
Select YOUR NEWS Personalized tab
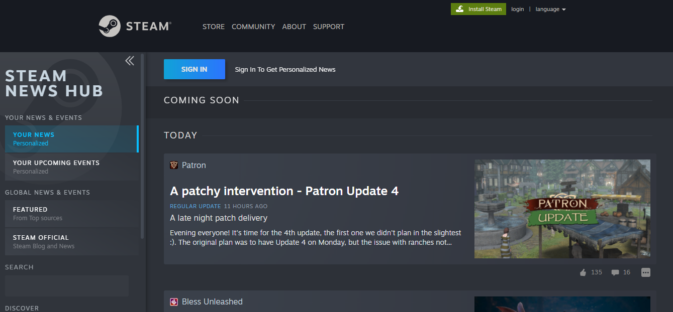[71, 139]
